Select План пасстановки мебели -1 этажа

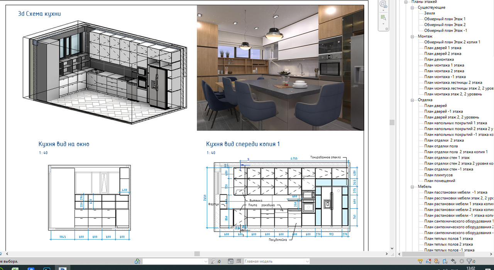tap(455, 192)
